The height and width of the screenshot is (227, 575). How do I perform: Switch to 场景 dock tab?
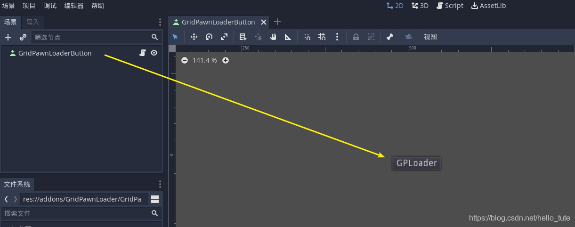tap(10, 22)
